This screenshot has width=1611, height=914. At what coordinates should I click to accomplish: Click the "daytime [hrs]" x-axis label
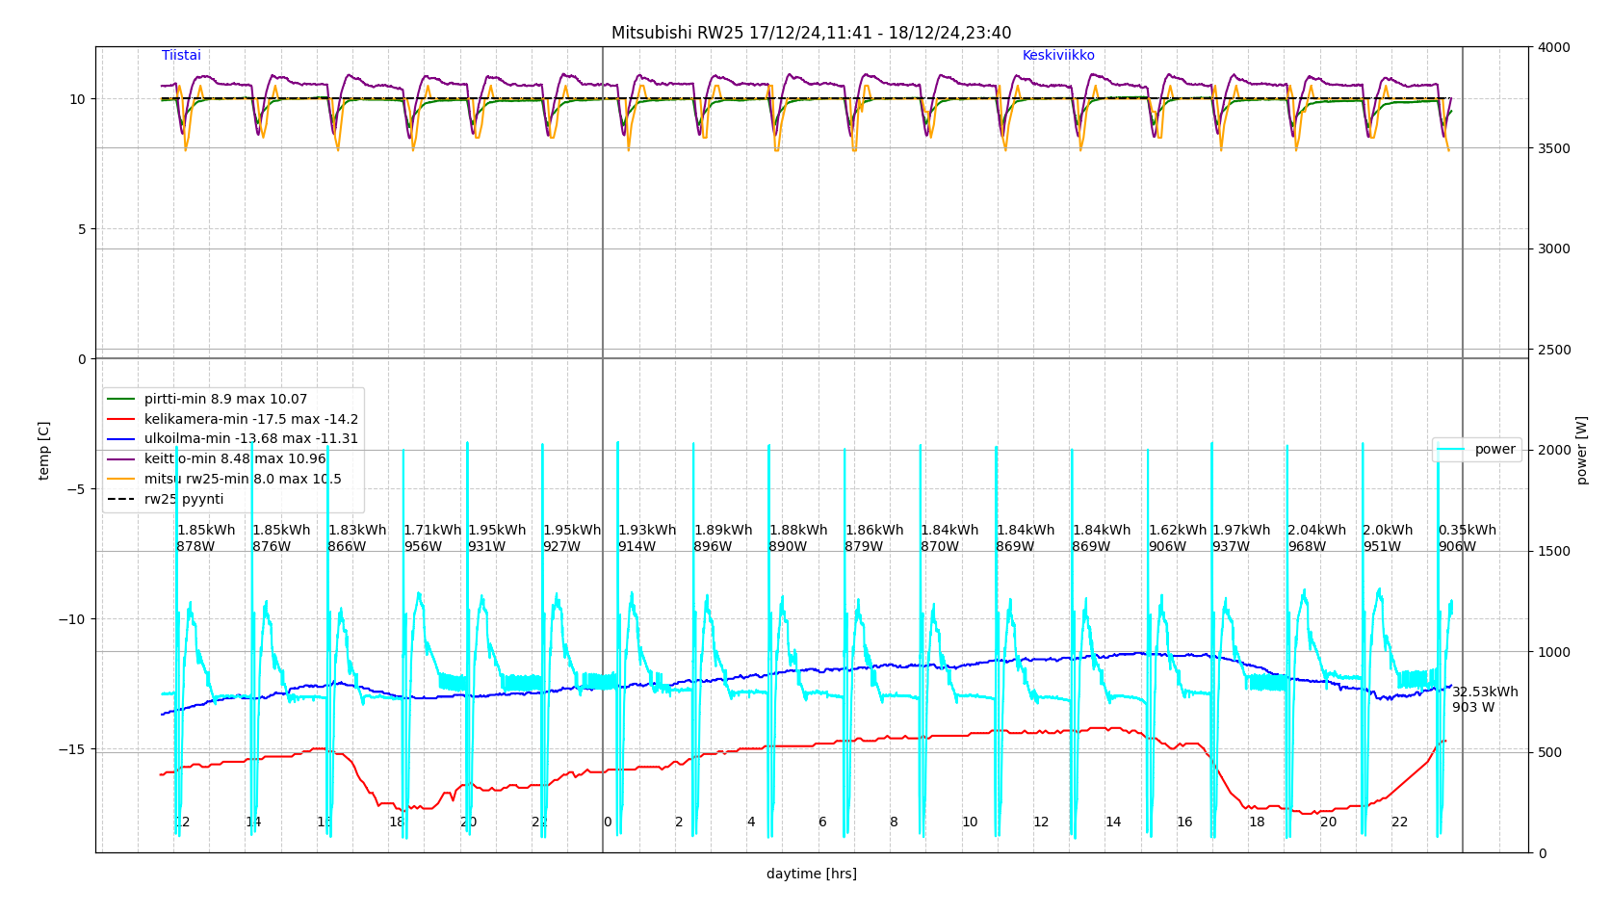pyautogui.click(x=811, y=875)
